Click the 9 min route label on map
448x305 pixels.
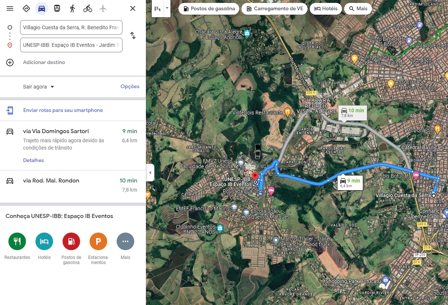click(350, 182)
